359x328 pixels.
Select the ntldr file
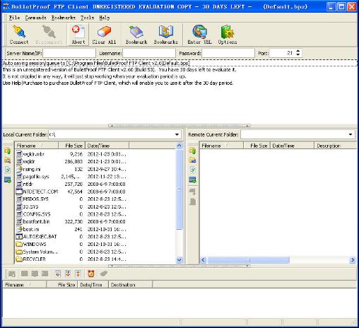[x=28, y=184]
